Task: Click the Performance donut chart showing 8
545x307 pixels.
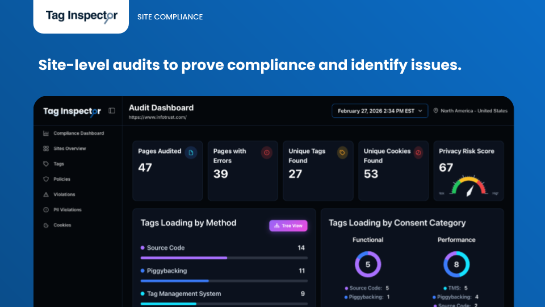Action: click(x=456, y=264)
